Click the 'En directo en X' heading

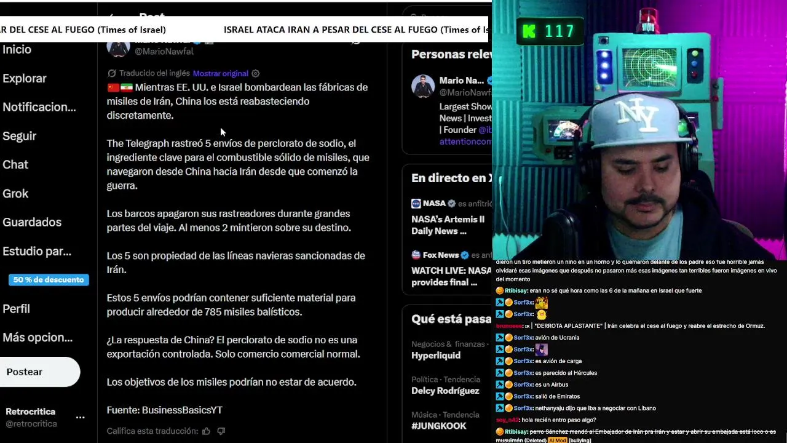click(x=451, y=178)
